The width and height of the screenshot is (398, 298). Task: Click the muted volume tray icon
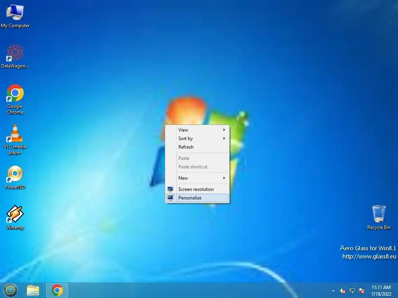[x=343, y=291]
